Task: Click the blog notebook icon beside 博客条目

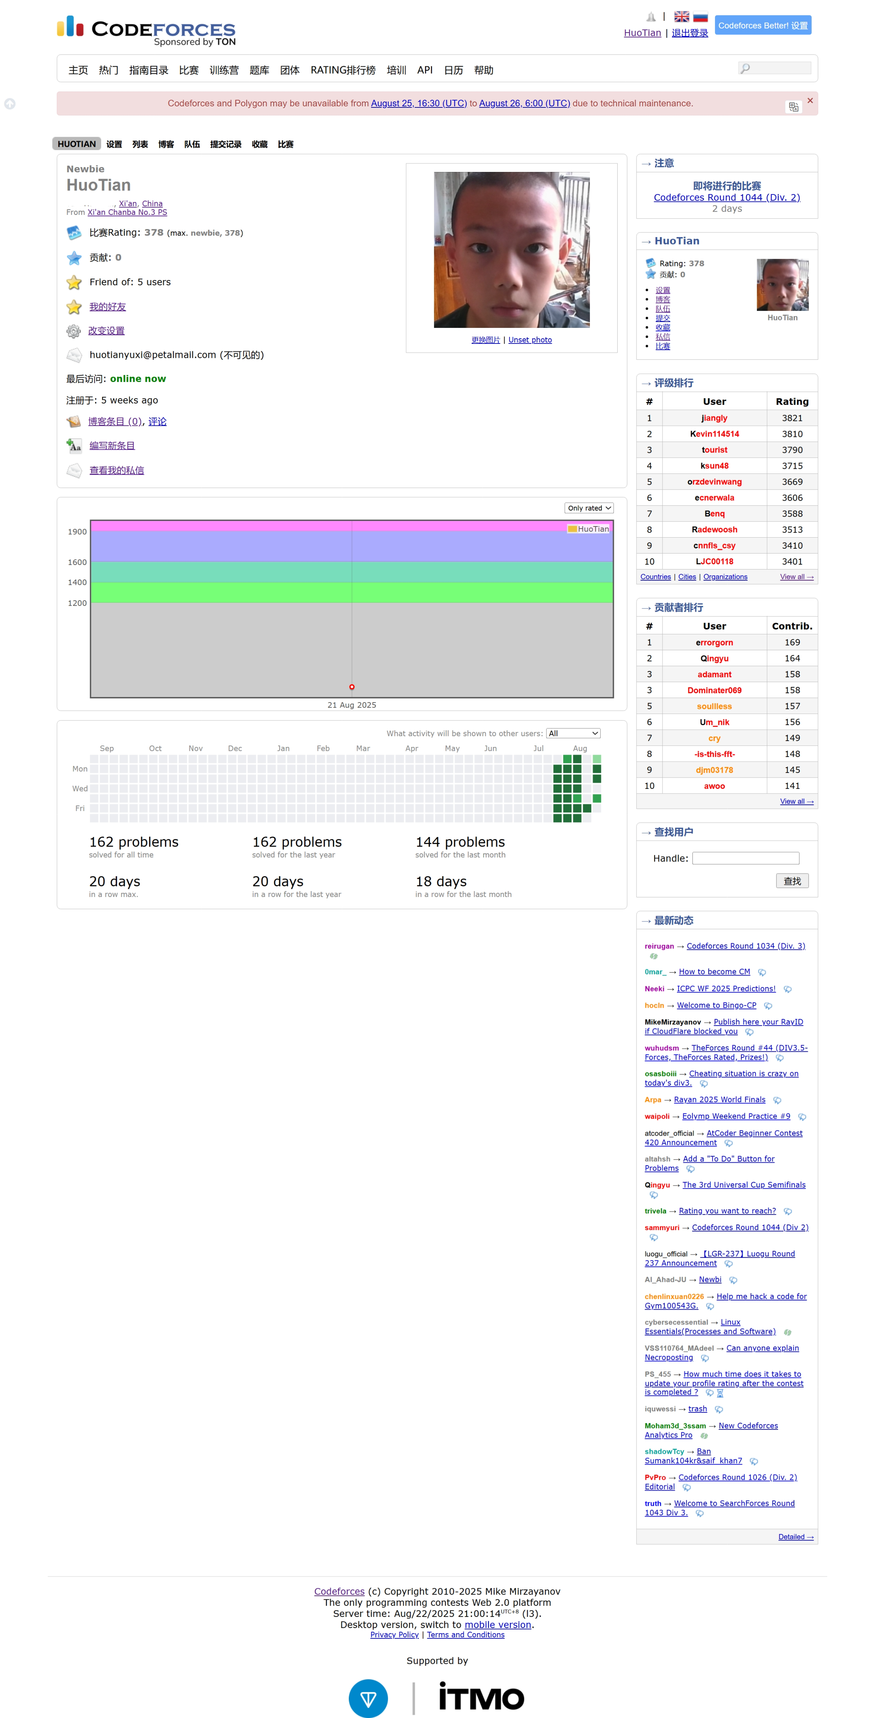Action: [x=74, y=421]
